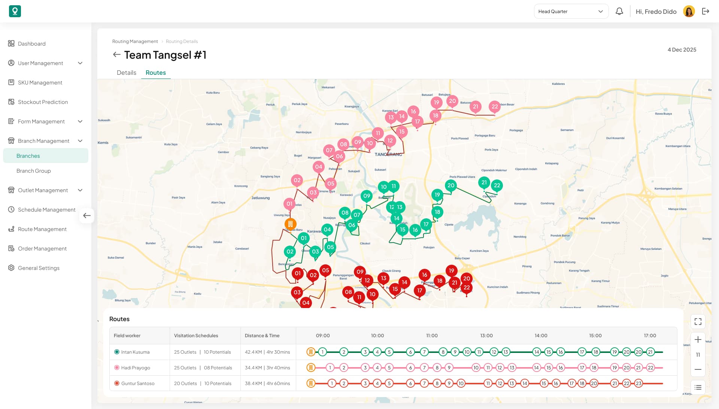The width and height of the screenshot is (719, 409).
Task: Click the orange headquarters building marker on map
Action: coord(291,224)
